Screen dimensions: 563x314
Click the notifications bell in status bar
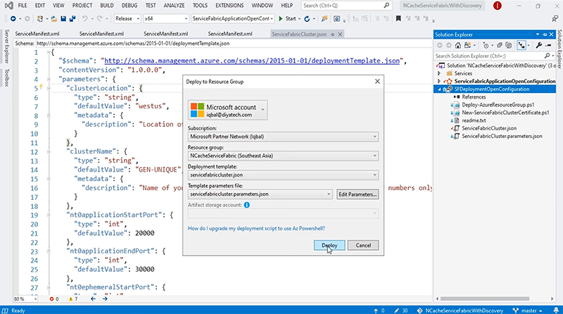556,310
